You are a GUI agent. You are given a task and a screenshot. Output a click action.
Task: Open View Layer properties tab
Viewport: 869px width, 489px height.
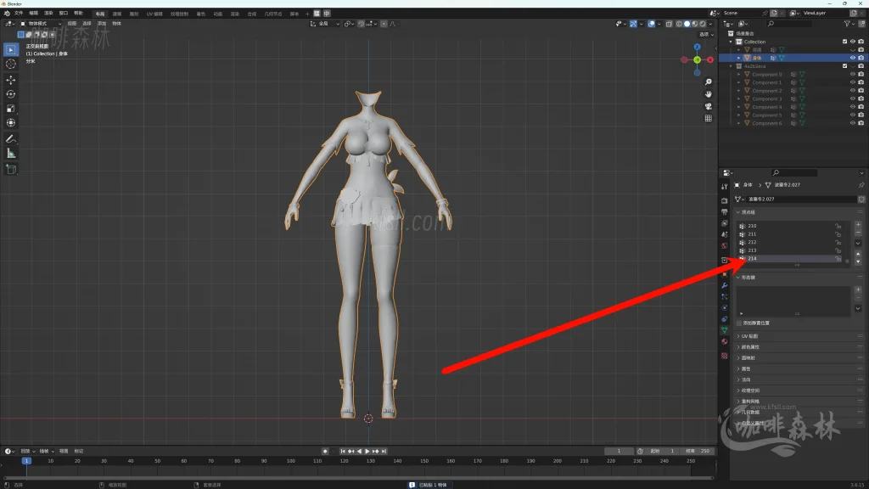pyautogui.click(x=725, y=223)
